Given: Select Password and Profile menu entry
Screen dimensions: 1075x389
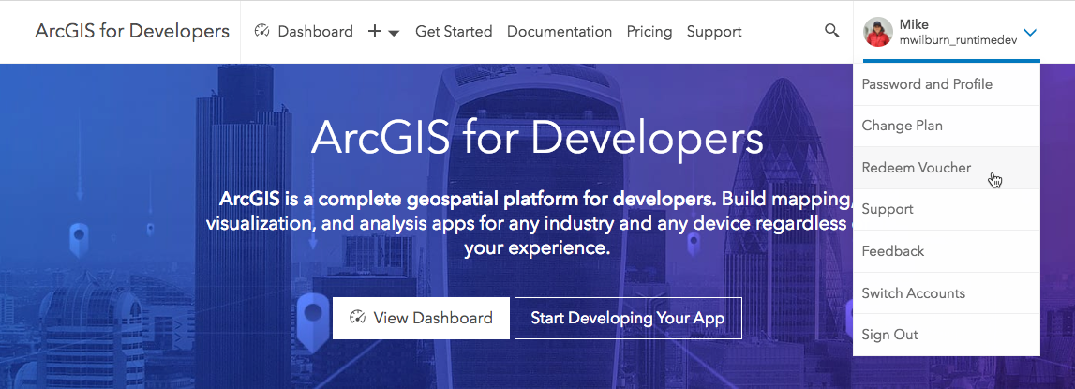Looking at the screenshot, I should click(x=946, y=84).
